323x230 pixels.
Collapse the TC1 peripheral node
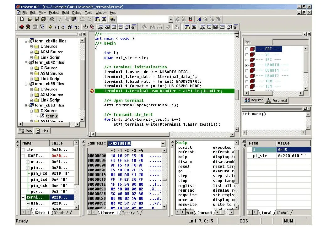[247, 87]
